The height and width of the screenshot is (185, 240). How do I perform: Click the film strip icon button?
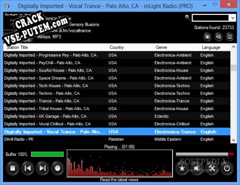coord(207,37)
